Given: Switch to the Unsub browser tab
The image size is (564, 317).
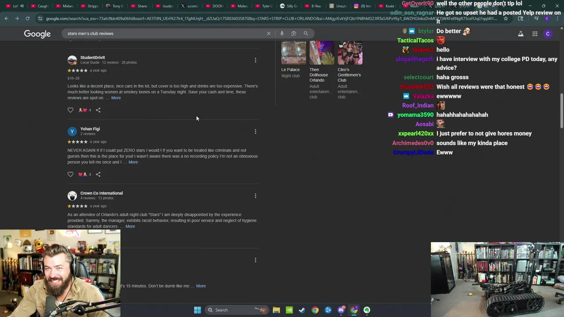Looking at the screenshot, I should click(338, 6).
